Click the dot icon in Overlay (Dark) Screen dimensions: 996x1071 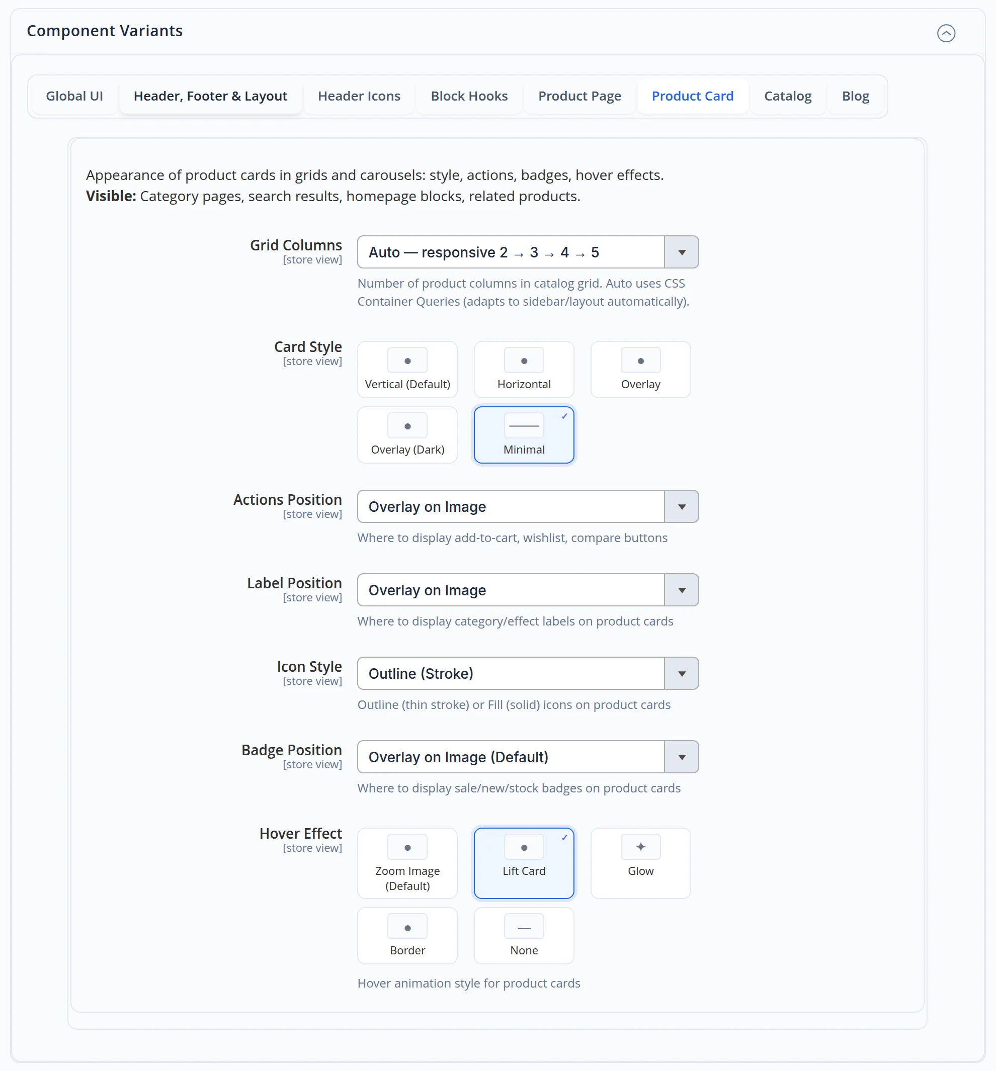click(x=407, y=425)
